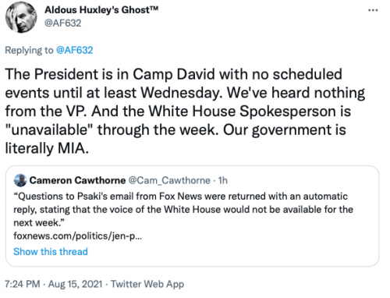Click the main tweet text about Camp David
Viewport: 390px width, 298px height.
[x=185, y=111]
